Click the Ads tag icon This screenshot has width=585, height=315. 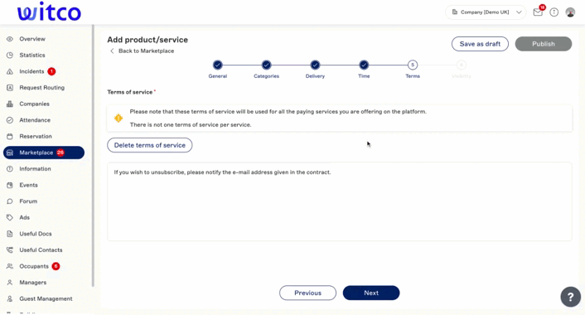click(10, 217)
